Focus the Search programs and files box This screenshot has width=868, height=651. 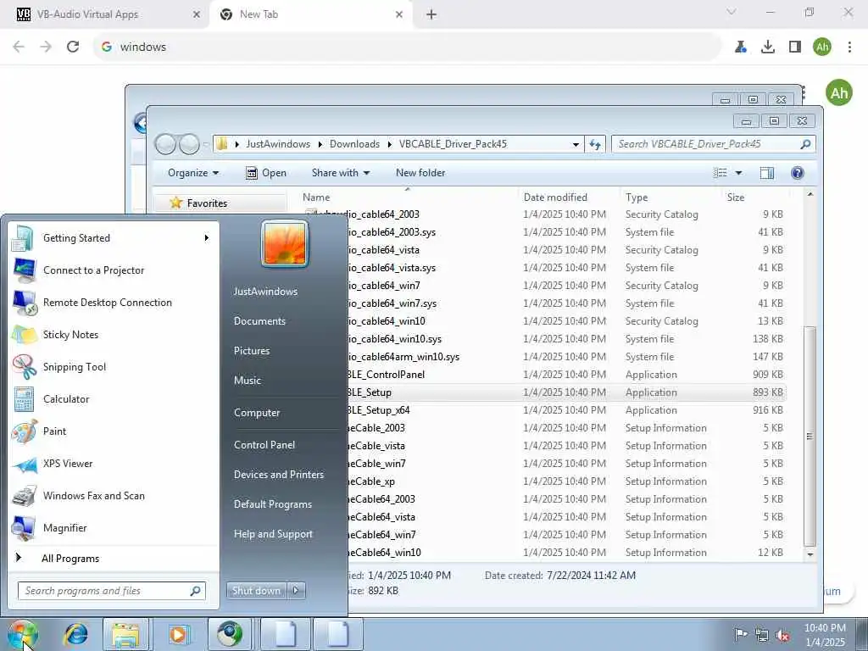pos(111,591)
